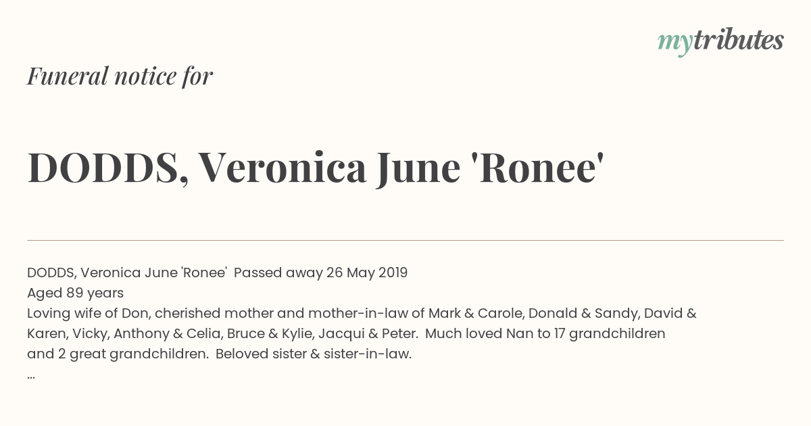Click the horizontal divider line below the title

point(405,240)
